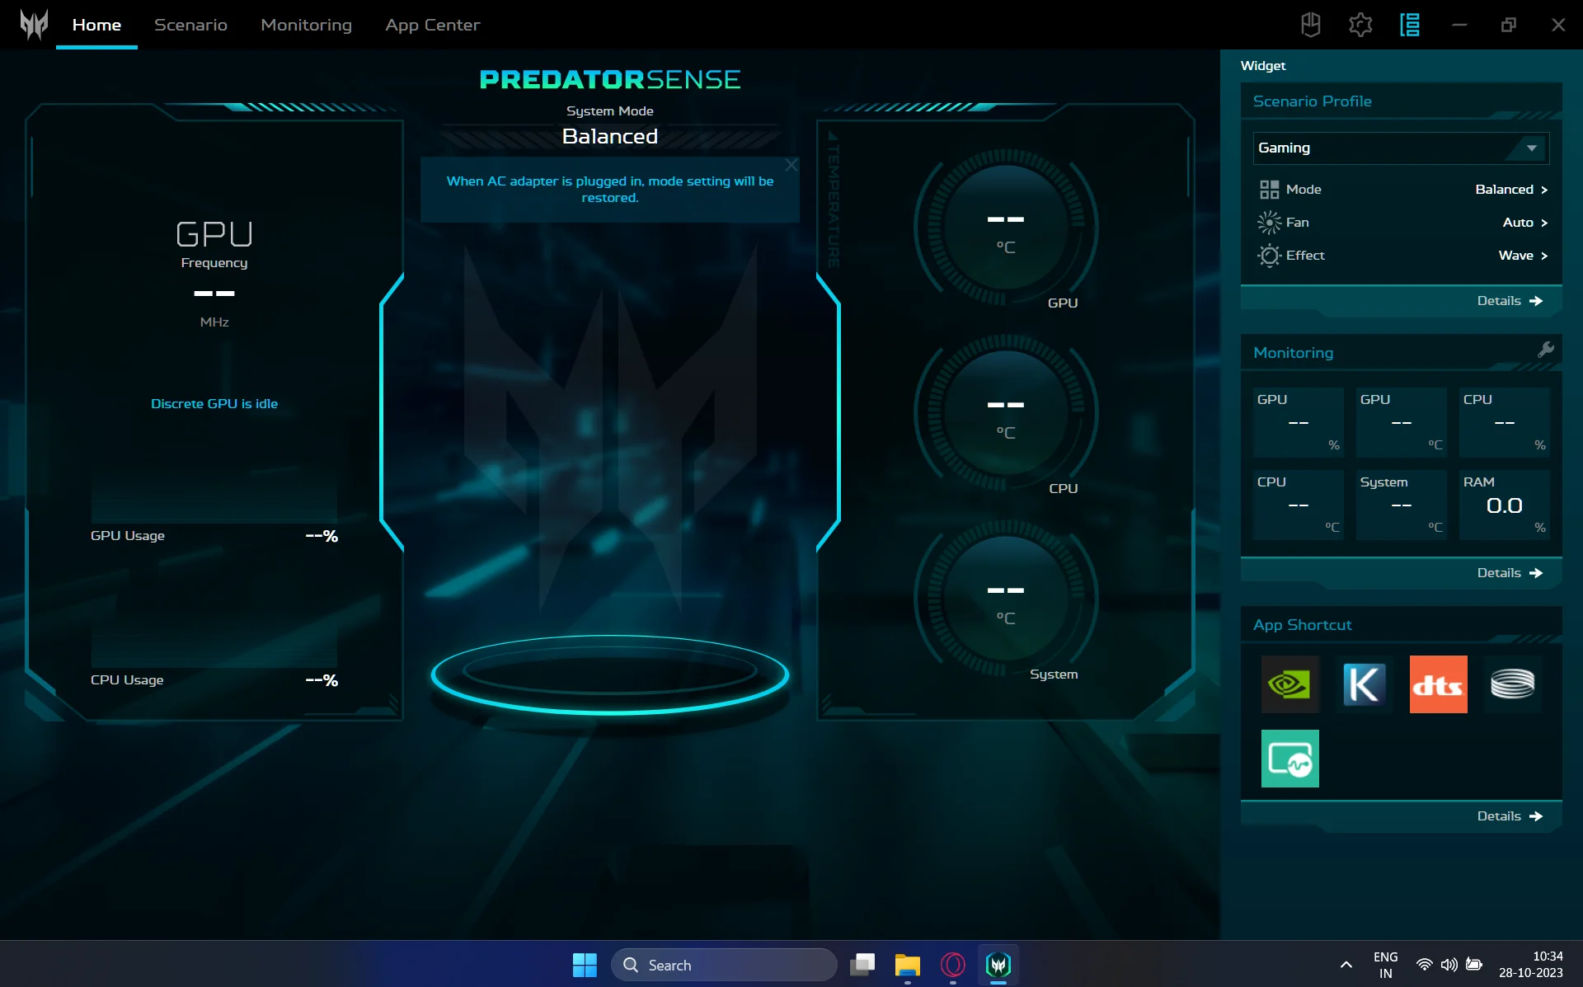Open the Windows Start menu
1583x987 pixels.
(585, 965)
